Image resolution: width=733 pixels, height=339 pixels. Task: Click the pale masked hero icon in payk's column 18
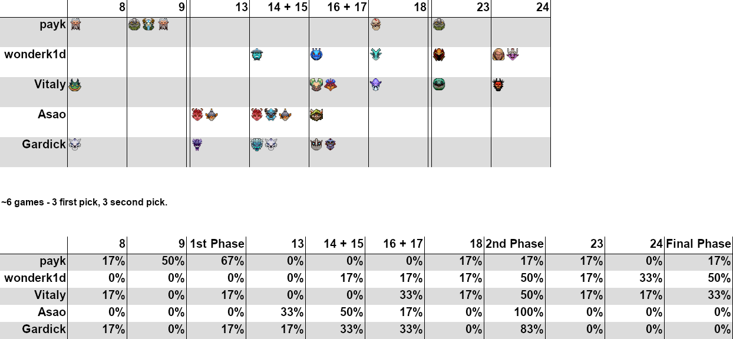[x=376, y=25]
